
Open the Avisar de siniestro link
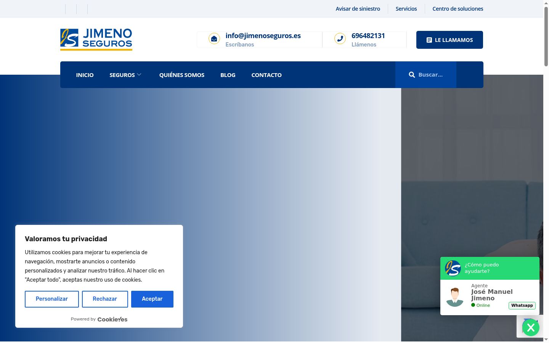pos(358,9)
